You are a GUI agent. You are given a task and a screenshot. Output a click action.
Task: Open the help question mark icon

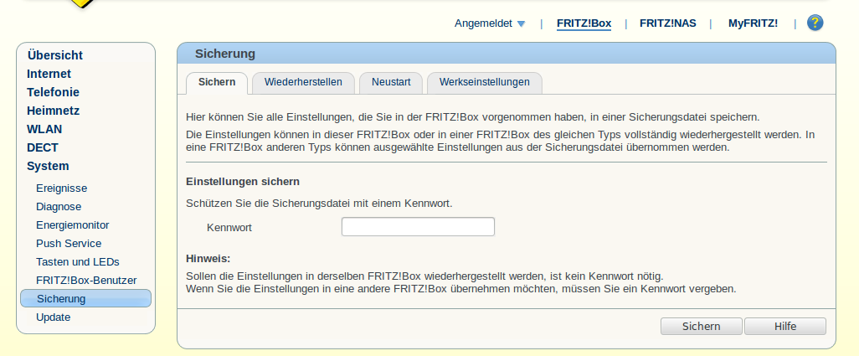(x=815, y=23)
